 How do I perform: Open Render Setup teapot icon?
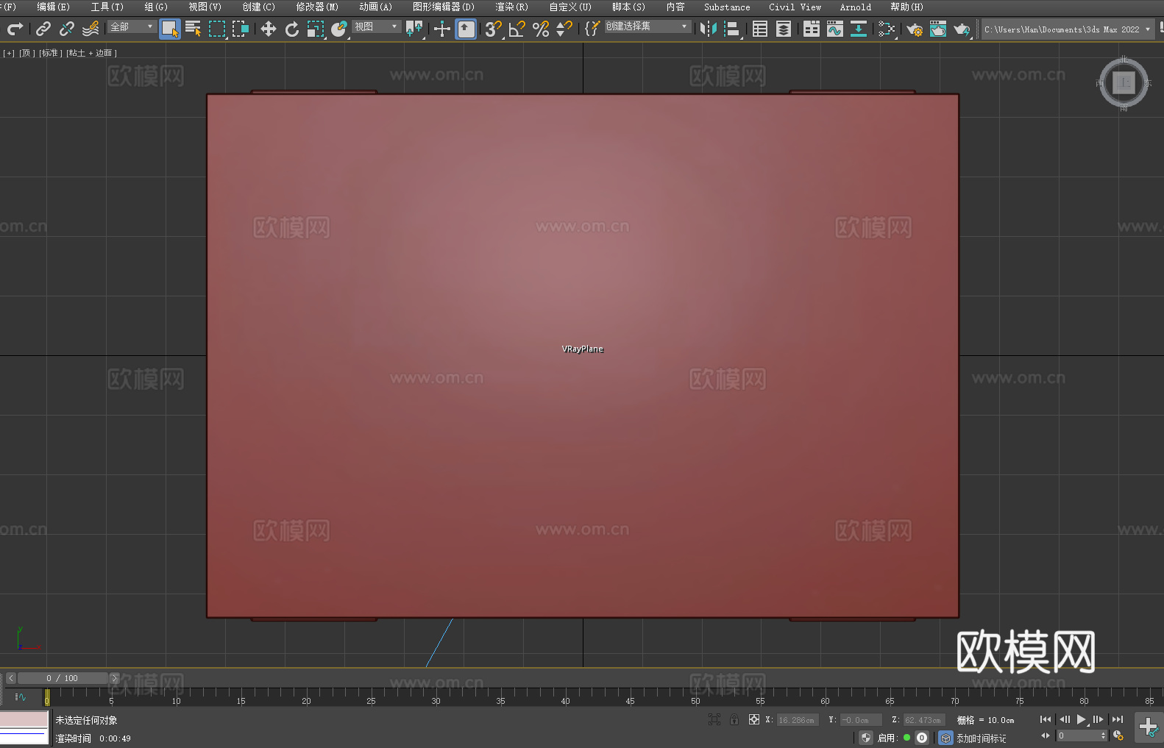(915, 29)
